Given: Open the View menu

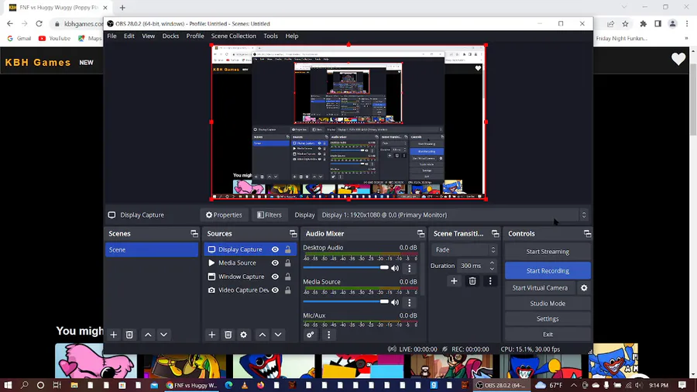Looking at the screenshot, I should point(148,36).
